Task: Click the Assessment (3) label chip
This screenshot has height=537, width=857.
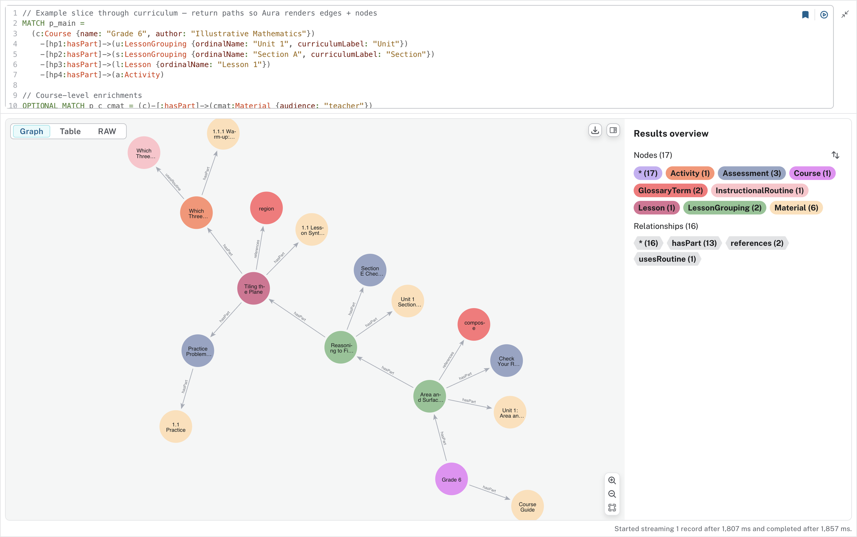Action: [751, 173]
